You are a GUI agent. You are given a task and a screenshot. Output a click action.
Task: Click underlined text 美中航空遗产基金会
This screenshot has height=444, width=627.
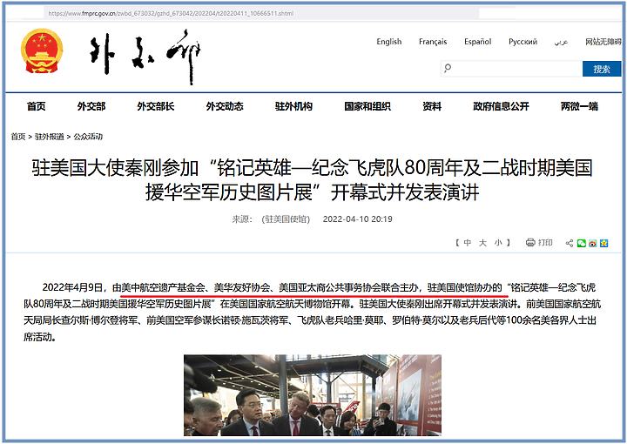click(163, 287)
